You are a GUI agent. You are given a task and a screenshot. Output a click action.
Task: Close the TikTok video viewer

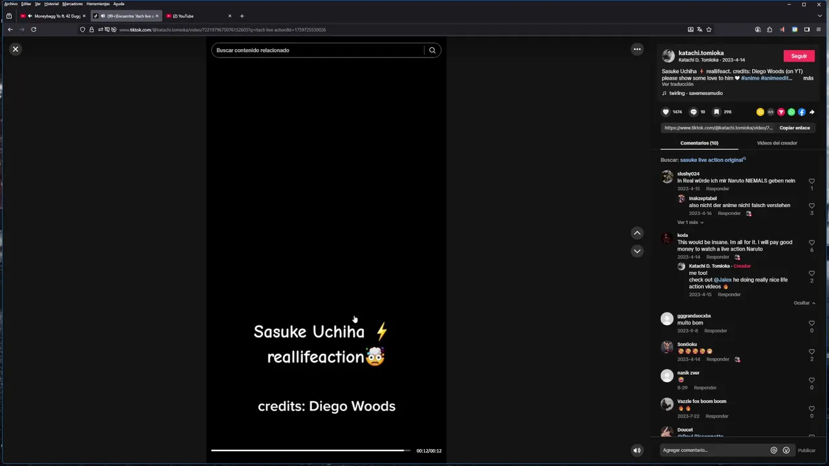click(x=16, y=49)
